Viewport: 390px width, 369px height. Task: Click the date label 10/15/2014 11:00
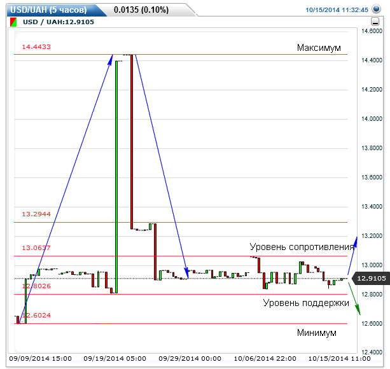[x=340, y=359]
